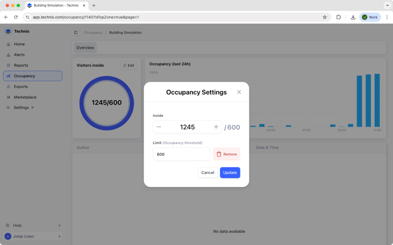Close the Occupancy Settings dialog

[239, 92]
